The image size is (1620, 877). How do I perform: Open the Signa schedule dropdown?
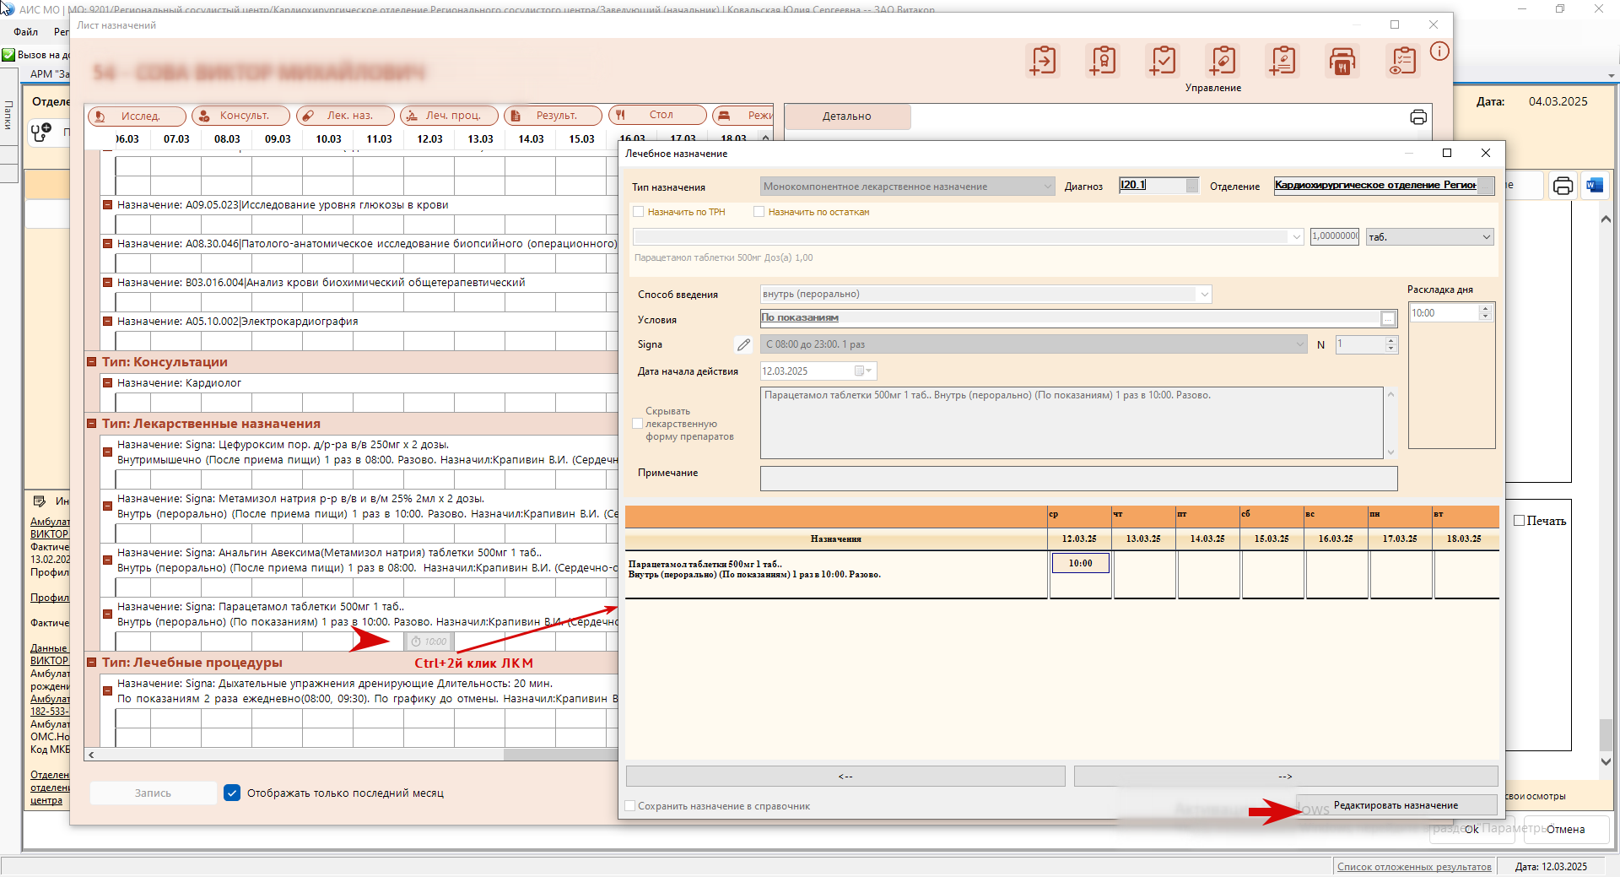click(x=1034, y=344)
